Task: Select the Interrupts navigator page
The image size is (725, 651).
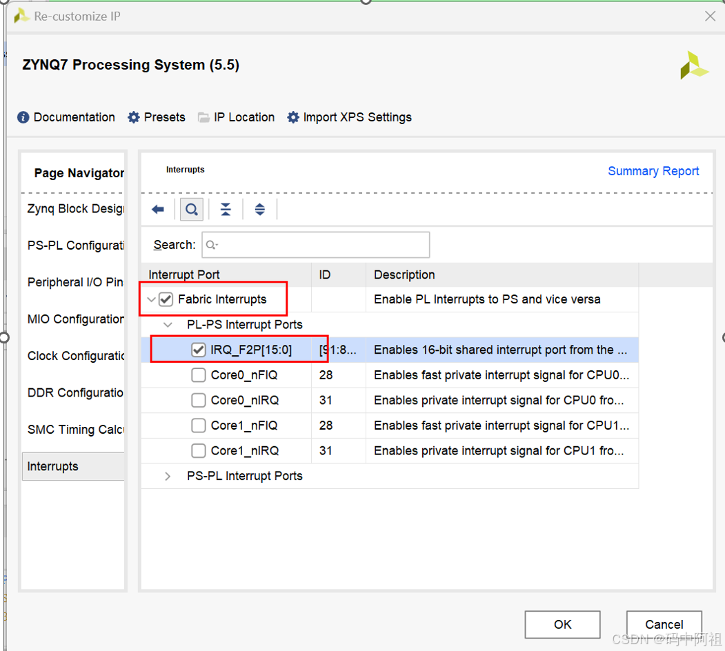Action: point(74,466)
